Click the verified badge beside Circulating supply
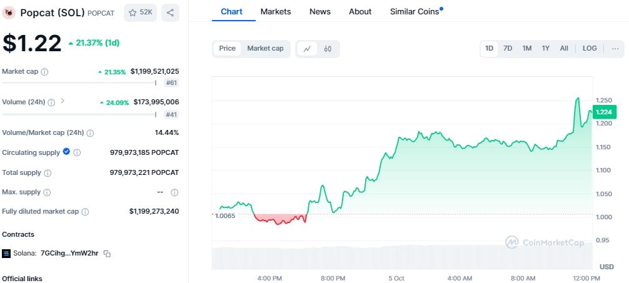Viewport: 629px width, 283px height. (67, 152)
